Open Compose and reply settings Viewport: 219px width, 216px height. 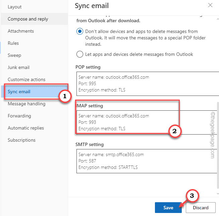[34, 19]
